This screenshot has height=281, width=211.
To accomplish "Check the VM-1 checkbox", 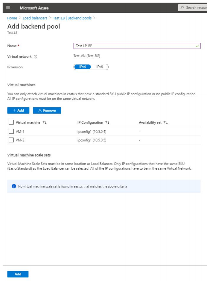I will [x=11, y=131].
